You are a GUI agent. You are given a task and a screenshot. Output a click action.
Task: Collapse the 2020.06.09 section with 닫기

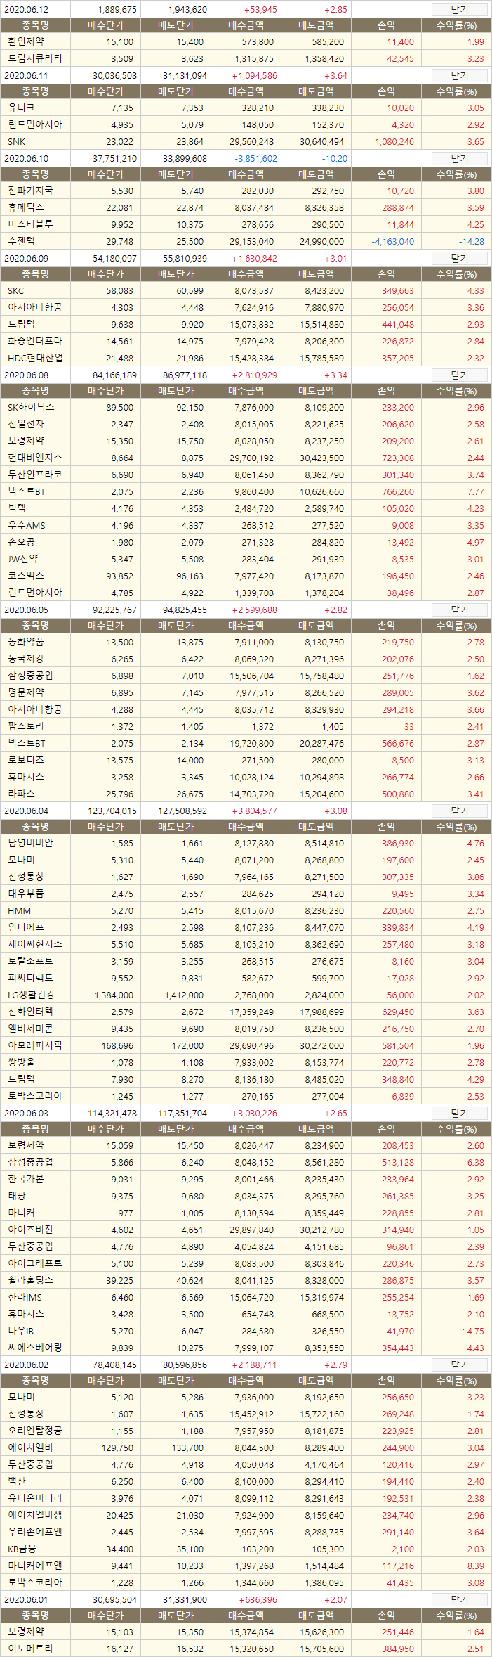pos(459,258)
